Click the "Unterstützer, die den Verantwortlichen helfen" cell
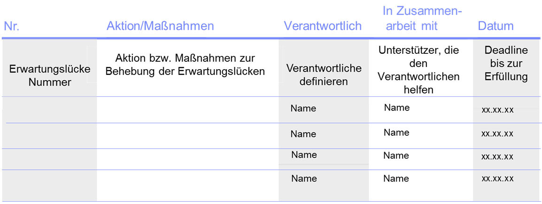Image resolution: width=542 pixels, height=204 pixels. click(418, 70)
